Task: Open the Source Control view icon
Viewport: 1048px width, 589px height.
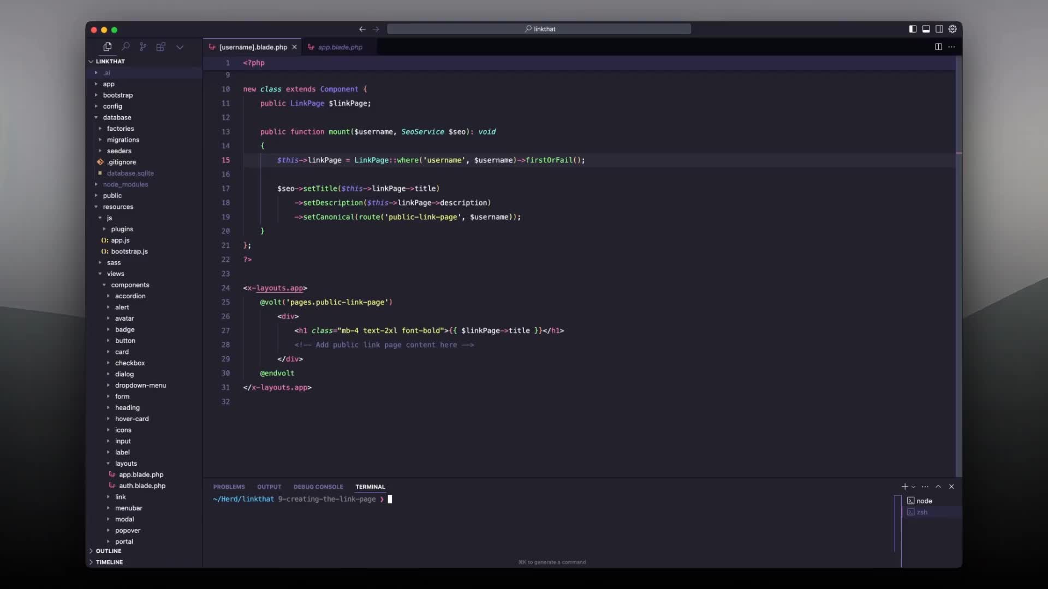Action: coord(143,47)
